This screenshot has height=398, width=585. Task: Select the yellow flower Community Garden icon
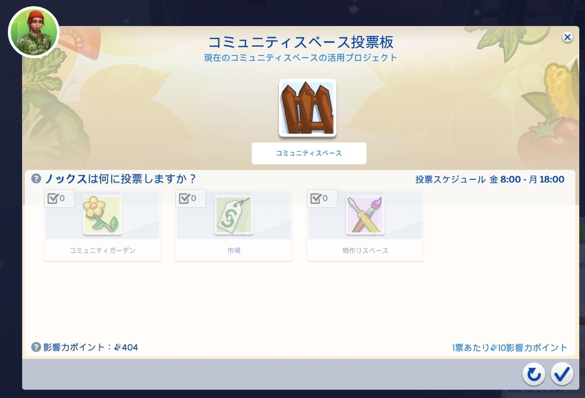[102, 215]
